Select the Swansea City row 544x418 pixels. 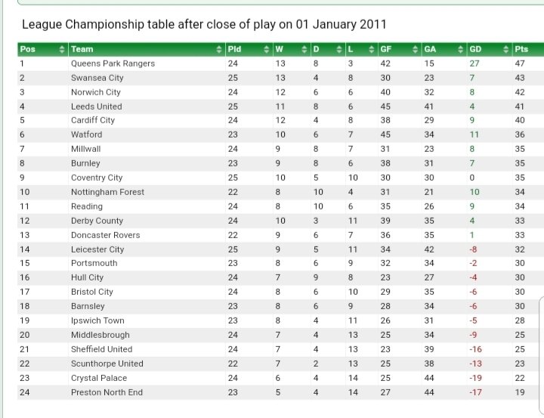[280, 78]
